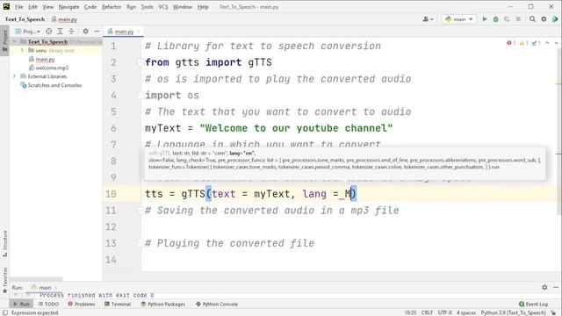Select the main tab in Run panel
The image size is (562, 316).
[x=45, y=287]
